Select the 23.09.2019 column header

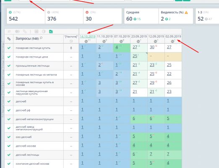(139, 37)
